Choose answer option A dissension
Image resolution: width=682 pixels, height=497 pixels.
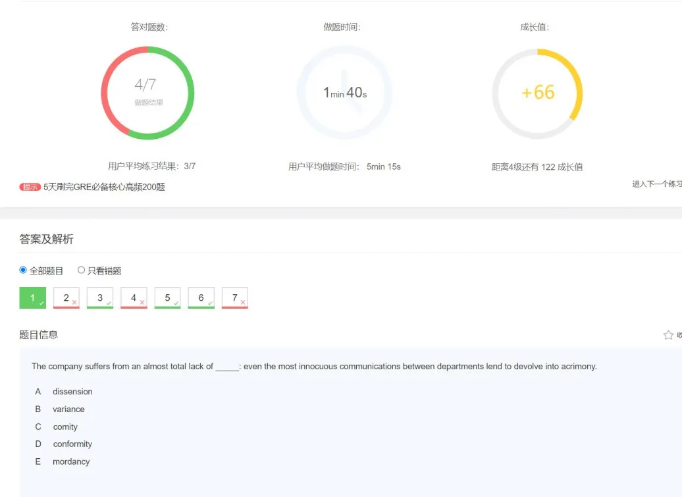point(72,392)
